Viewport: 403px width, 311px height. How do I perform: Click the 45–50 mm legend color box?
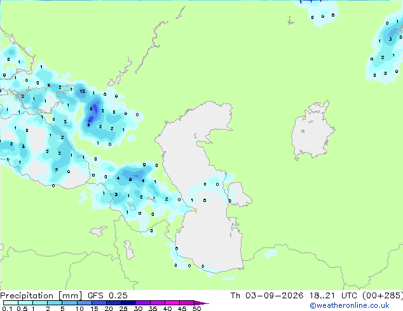pos(187,303)
